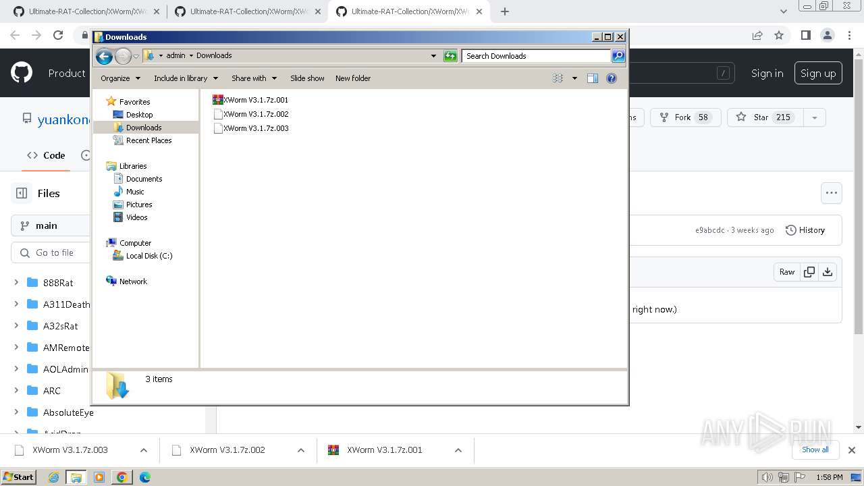Select Network in navigation pane

pos(133,281)
